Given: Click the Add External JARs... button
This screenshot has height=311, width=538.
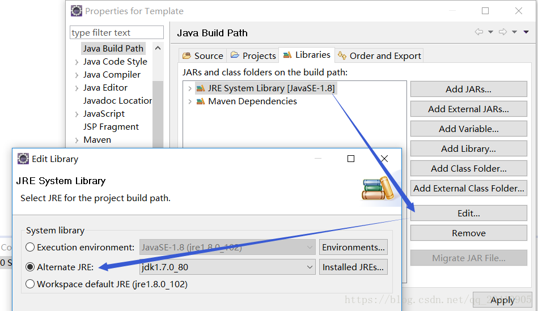Looking at the screenshot, I should click(x=469, y=109).
